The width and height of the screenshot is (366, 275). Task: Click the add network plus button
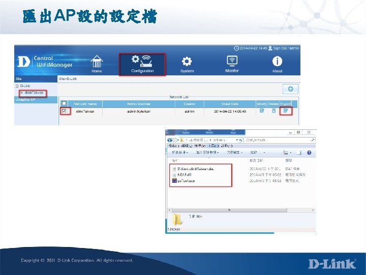(290, 89)
